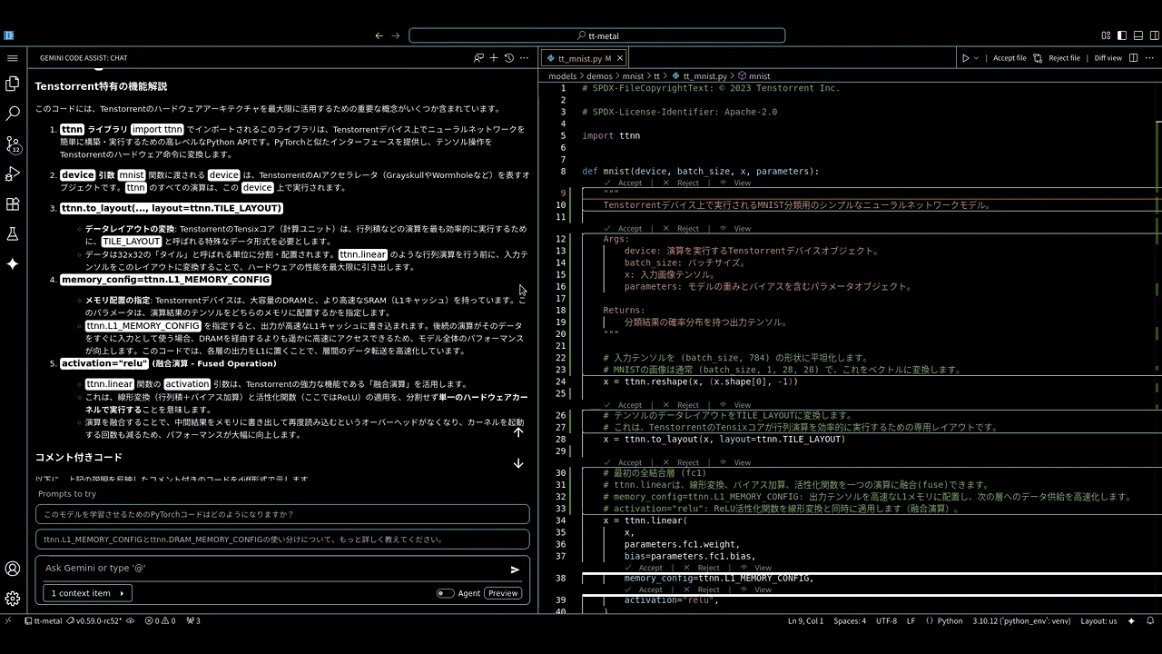Send the Gemini chat message

coord(515,570)
